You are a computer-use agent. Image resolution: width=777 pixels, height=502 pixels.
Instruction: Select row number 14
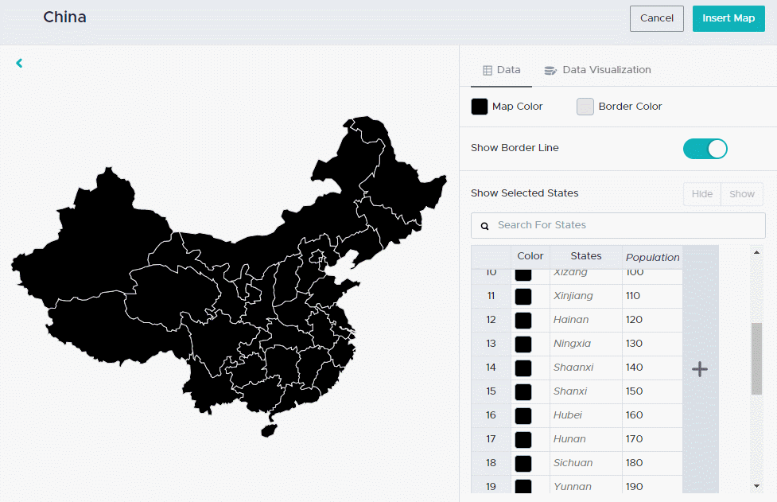[x=491, y=368]
